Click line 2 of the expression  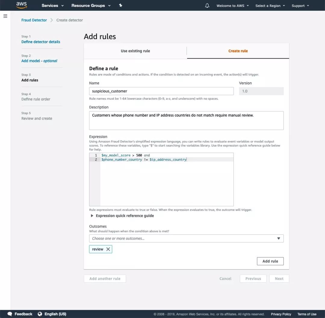[x=144, y=160]
